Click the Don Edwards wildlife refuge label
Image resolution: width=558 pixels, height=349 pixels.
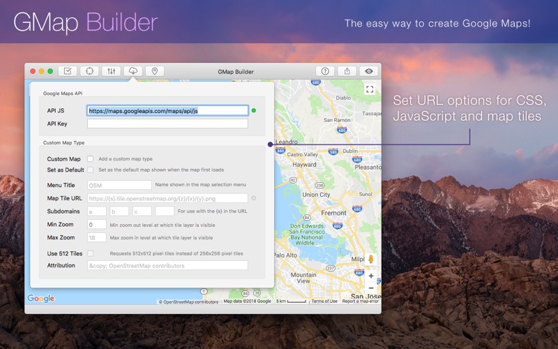[307, 235]
